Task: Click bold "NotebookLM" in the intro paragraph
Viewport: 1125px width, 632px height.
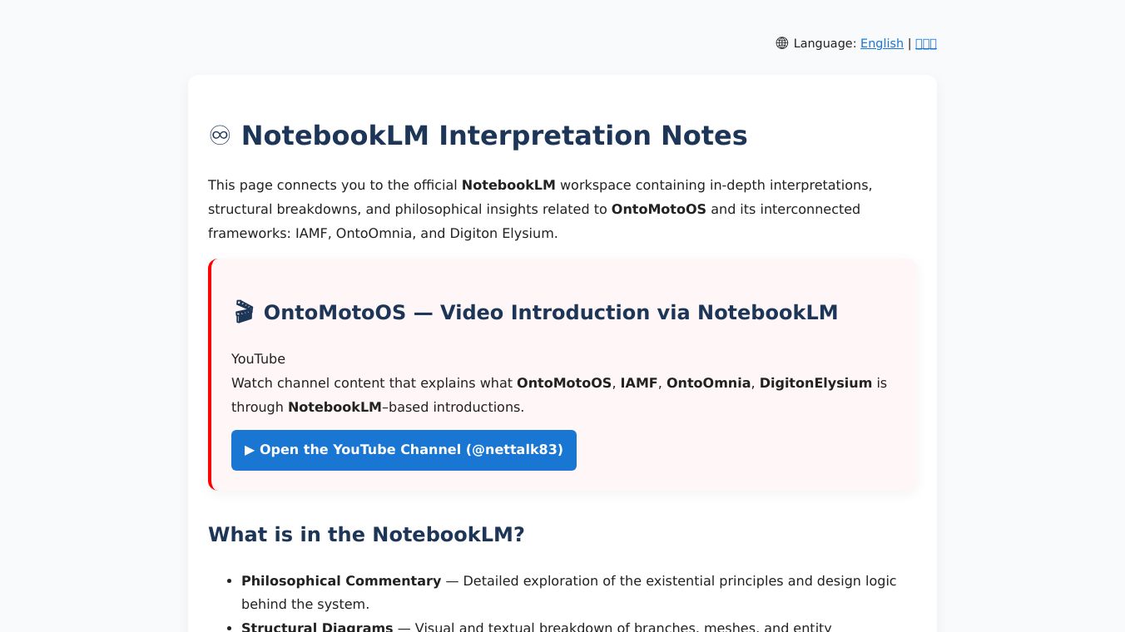Action: click(x=508, y=185)
